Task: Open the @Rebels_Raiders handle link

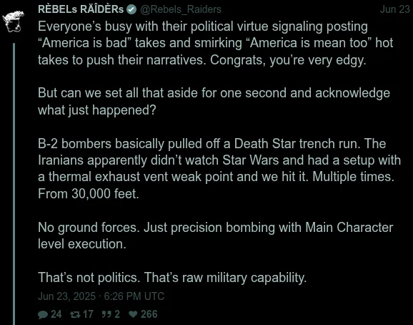Action: (x=181, y=9)
